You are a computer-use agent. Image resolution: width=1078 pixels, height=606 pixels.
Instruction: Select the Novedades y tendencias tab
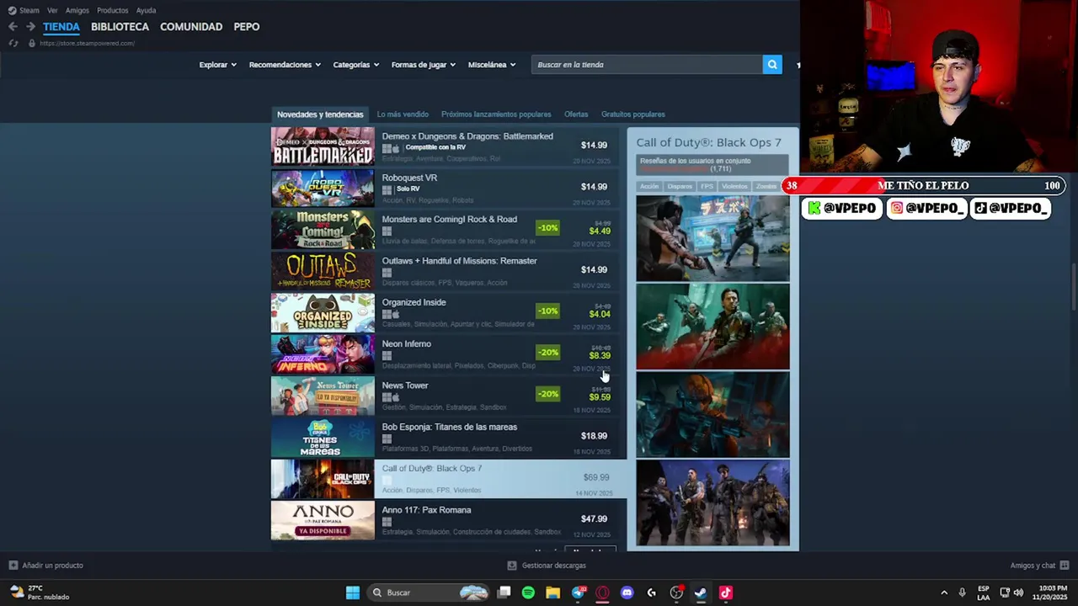(320, 114)
